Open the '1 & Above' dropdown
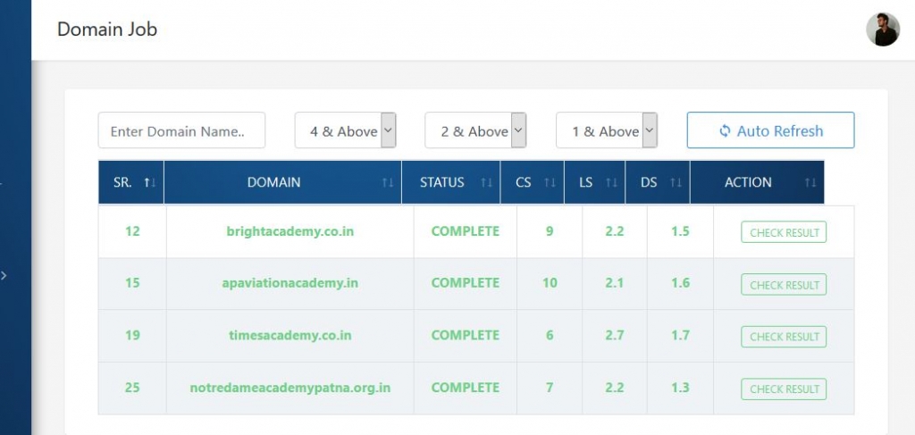Screen dimensions: 915x435 tap(607, 130)
